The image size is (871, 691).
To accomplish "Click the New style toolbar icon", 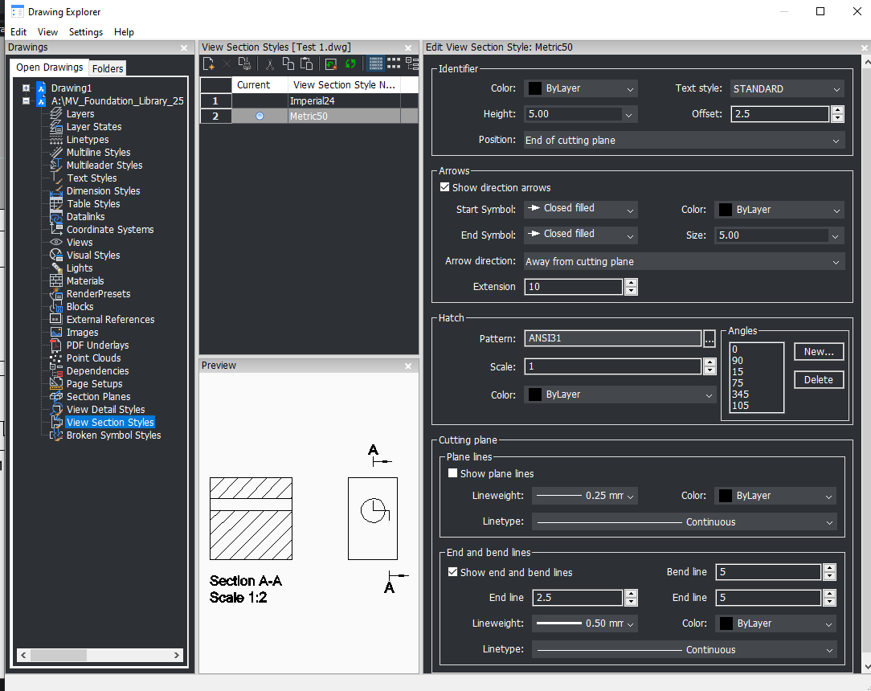I will point(209,64).
